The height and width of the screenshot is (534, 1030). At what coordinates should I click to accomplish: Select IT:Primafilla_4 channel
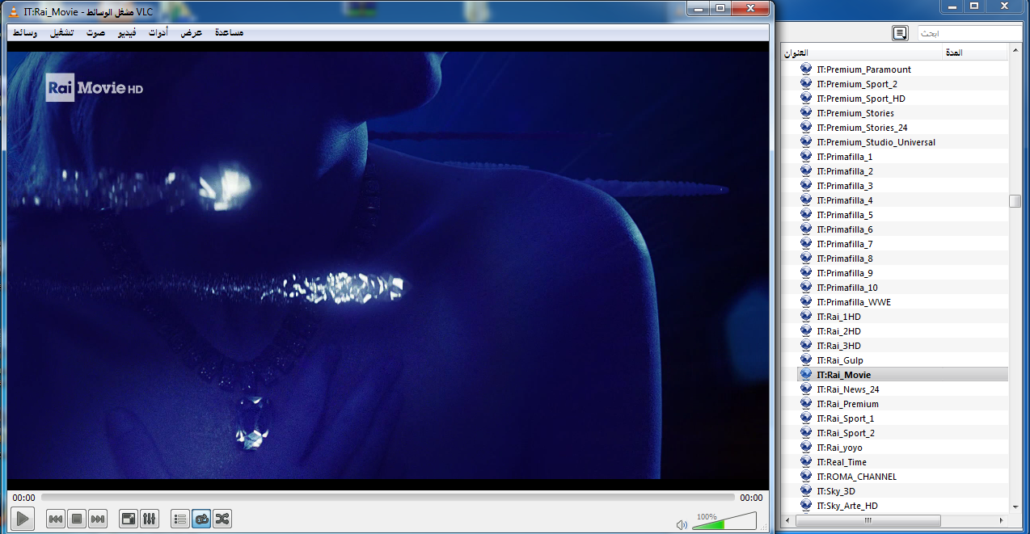[x=845, y=200]
